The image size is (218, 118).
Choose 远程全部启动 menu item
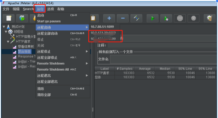tap(63, 33)
